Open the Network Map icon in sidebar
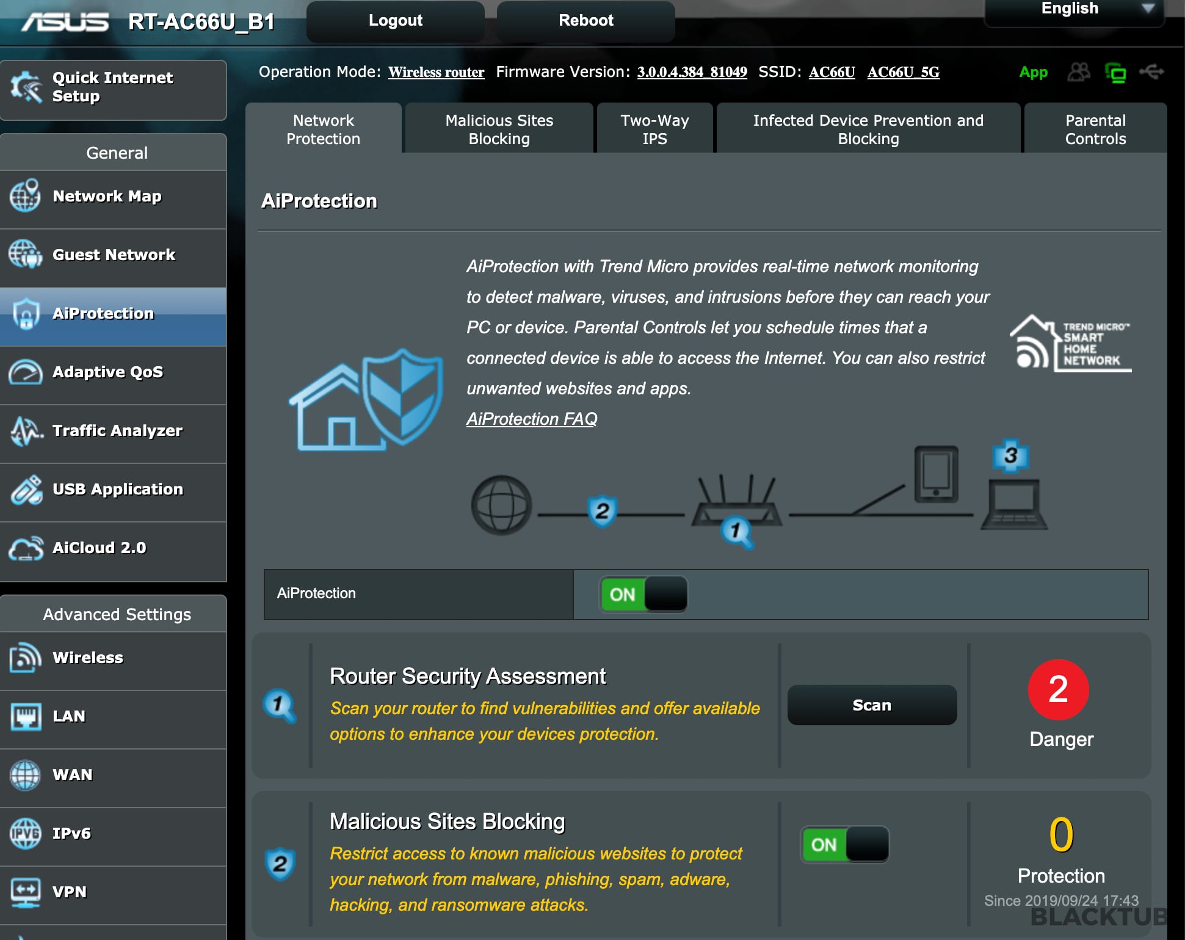Viewport: 1185px width, 940px height. pos(25,197)
